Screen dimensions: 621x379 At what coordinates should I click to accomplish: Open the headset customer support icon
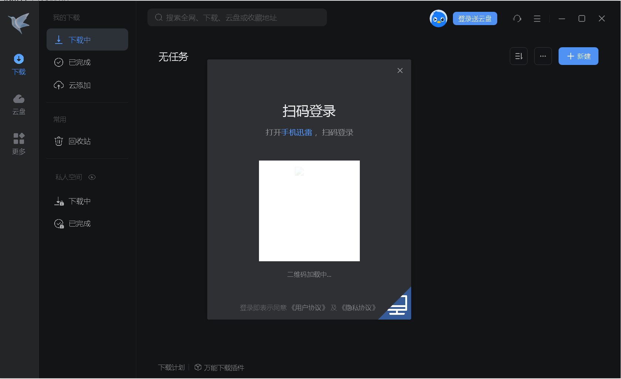pyautogui.click(x=517, y=18)
